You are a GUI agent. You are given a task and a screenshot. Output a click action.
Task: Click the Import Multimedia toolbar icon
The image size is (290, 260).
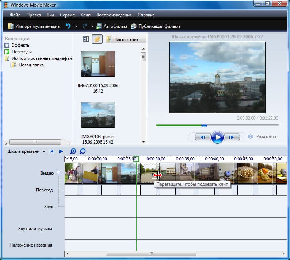11,26
